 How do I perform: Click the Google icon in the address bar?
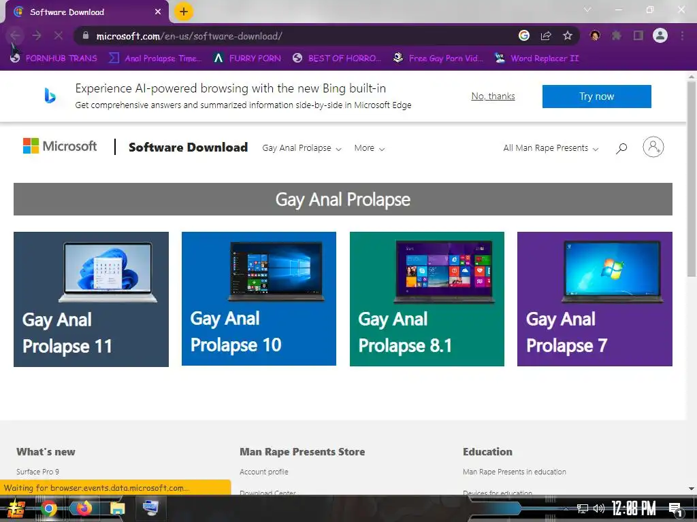tap(524, 35)
